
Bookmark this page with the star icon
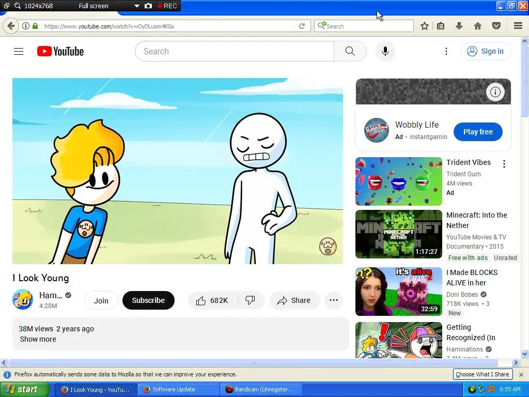point(425,26)
